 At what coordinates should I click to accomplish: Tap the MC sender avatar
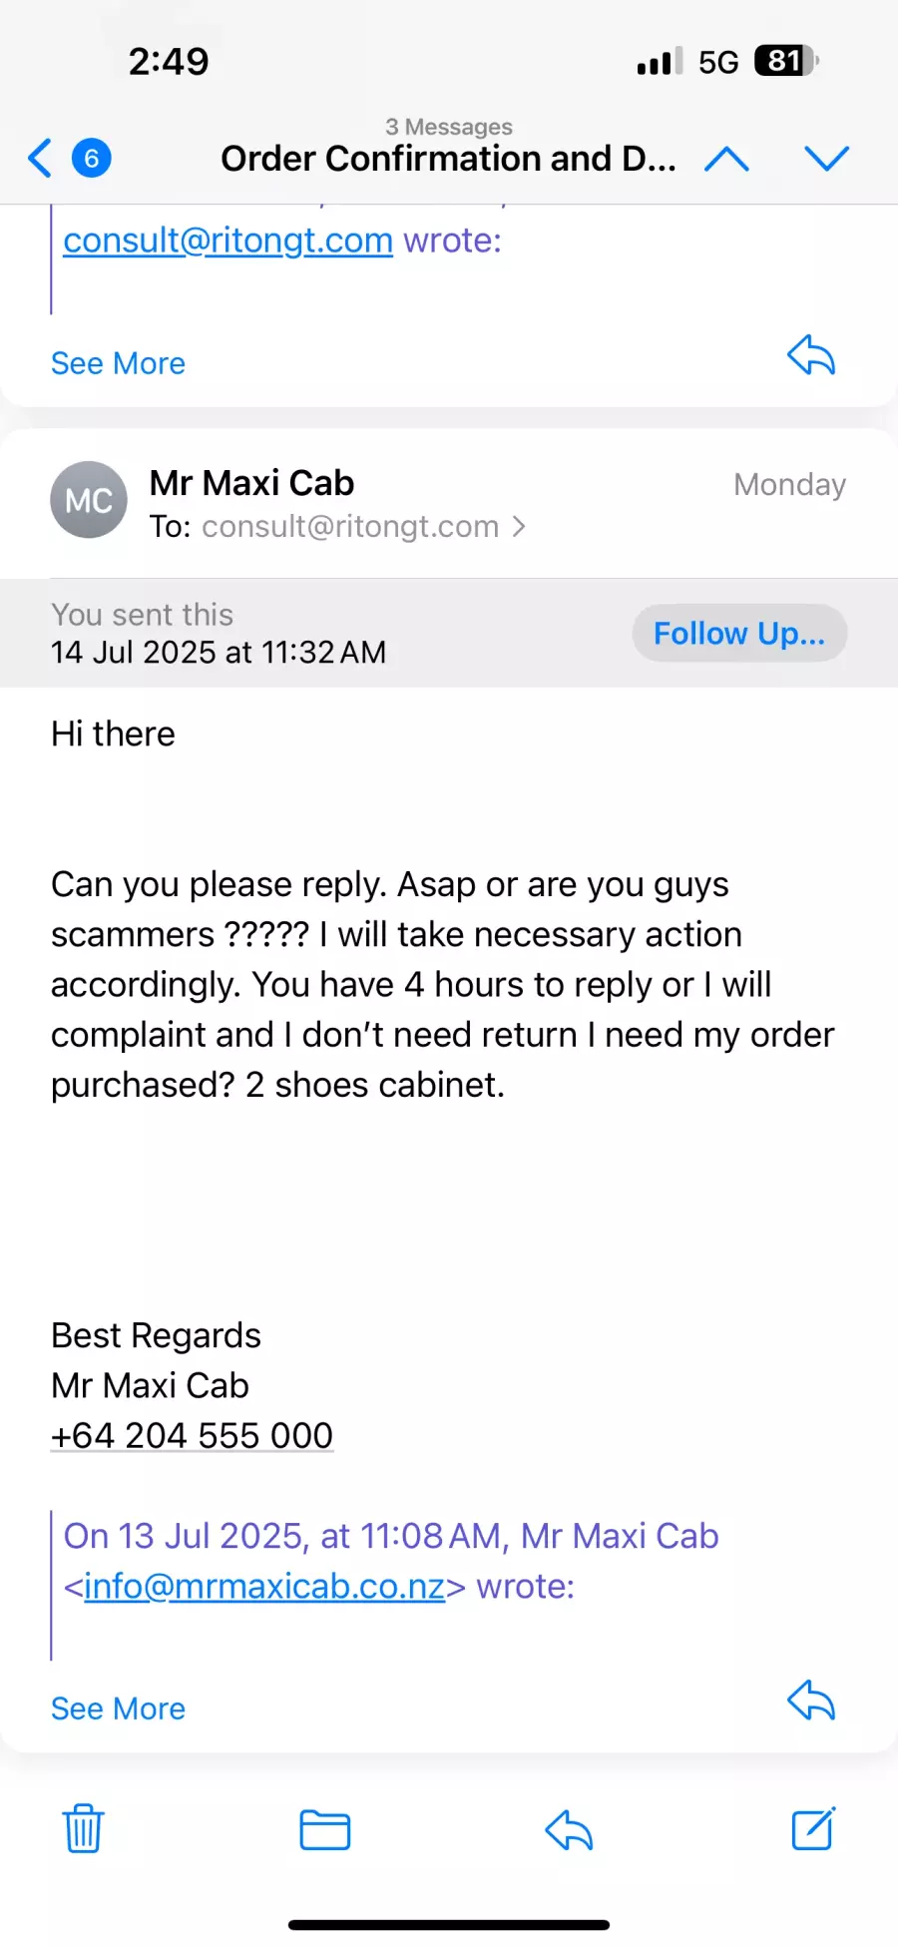tap(89, 500)
